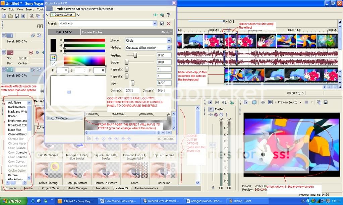The height and width of the screenshot is (205, 343).
Task: Click the About link in Cookie Cutter header
Action: (165, 32)
